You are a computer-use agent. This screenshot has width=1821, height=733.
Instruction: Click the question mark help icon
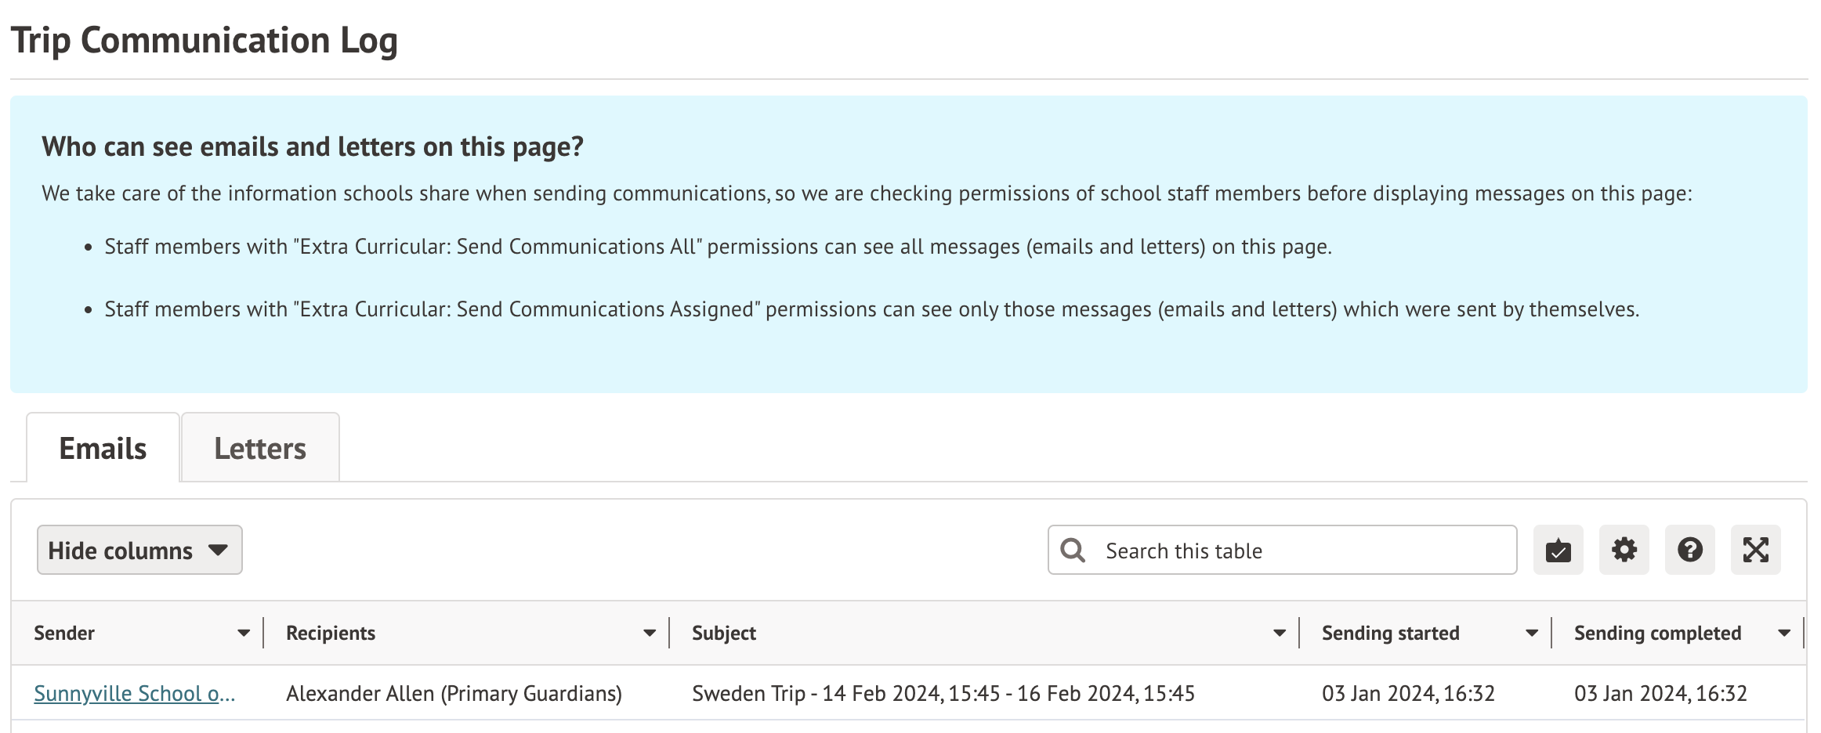pyautogui.click(x=1689, y=551)
